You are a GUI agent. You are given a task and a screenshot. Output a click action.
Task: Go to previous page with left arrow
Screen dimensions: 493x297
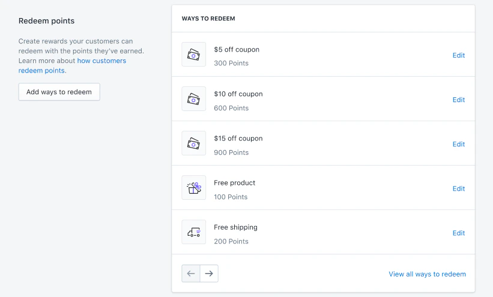[191, 274]
